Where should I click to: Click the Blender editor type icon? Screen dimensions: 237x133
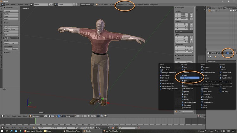tap(3, 5)
